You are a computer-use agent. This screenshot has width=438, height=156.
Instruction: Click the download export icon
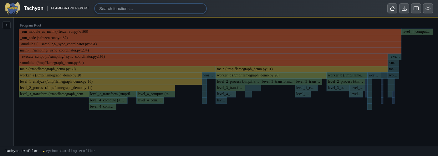[x=404, y=8]
